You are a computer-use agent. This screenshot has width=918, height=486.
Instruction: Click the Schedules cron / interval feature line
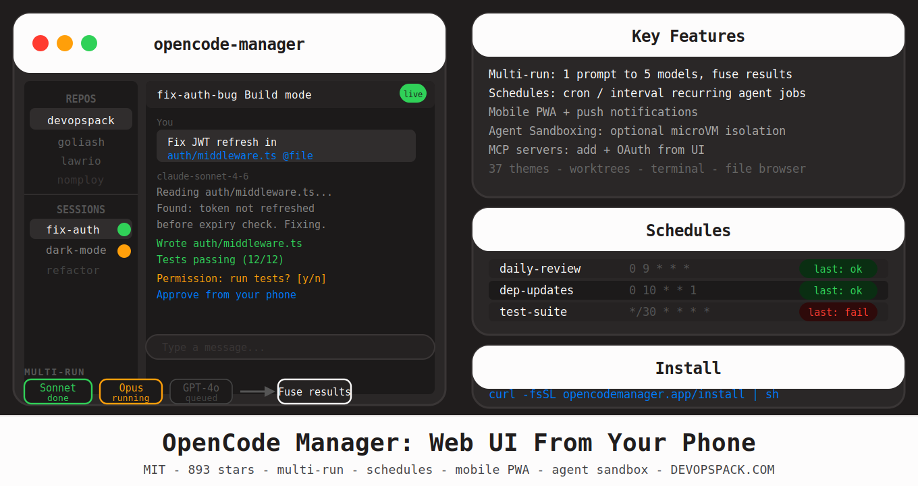click(647, 93)
